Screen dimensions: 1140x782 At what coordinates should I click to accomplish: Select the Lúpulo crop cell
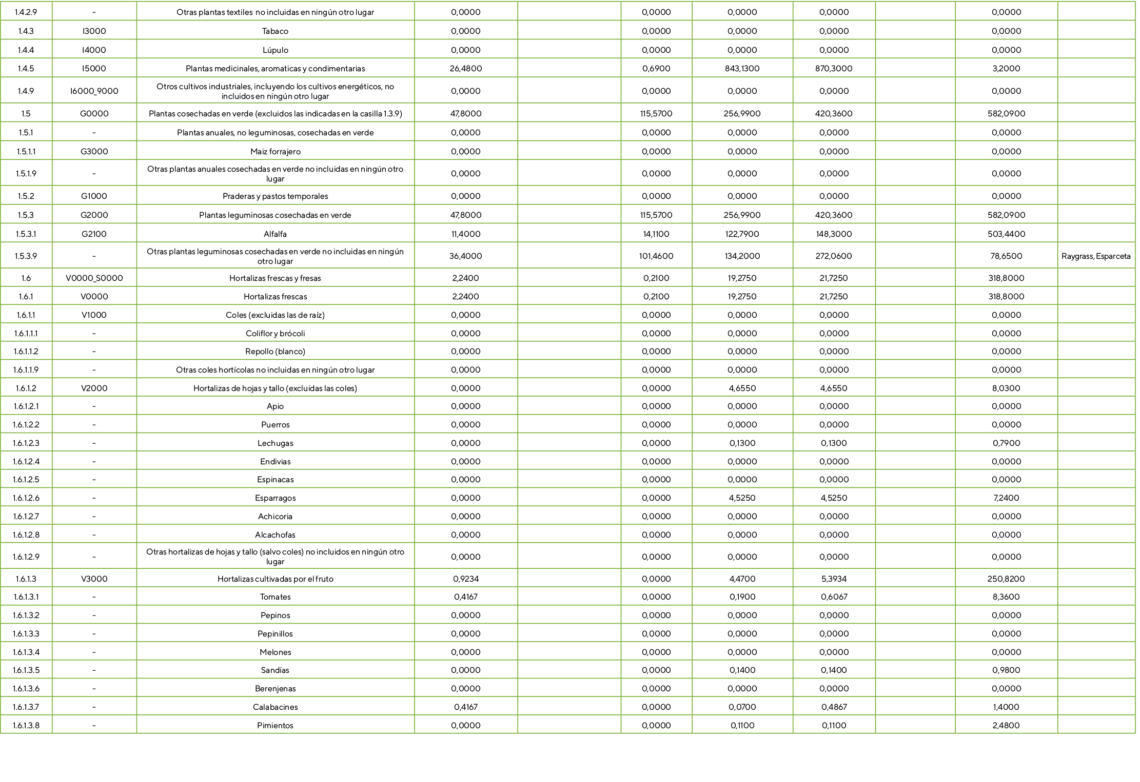click(x=275, y=50)
